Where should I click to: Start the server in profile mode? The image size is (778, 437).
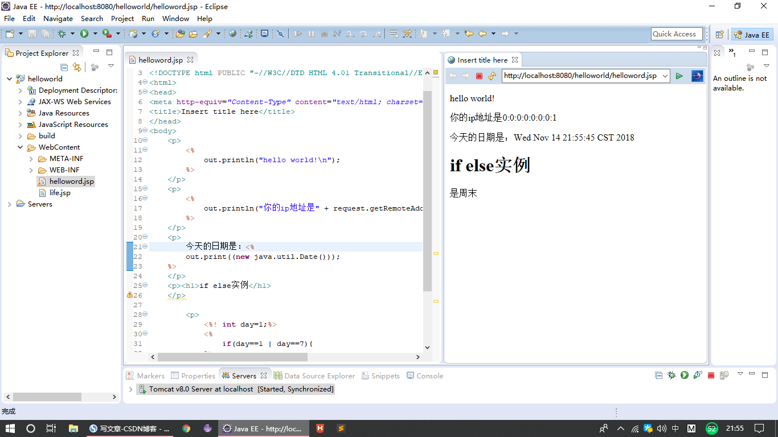click(x=698, y=375)
